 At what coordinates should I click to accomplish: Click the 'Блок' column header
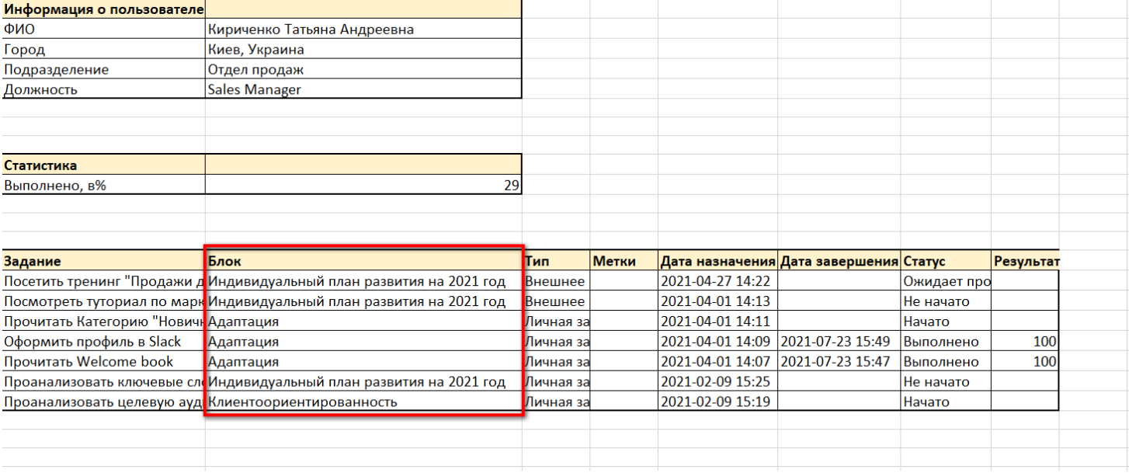363,261
